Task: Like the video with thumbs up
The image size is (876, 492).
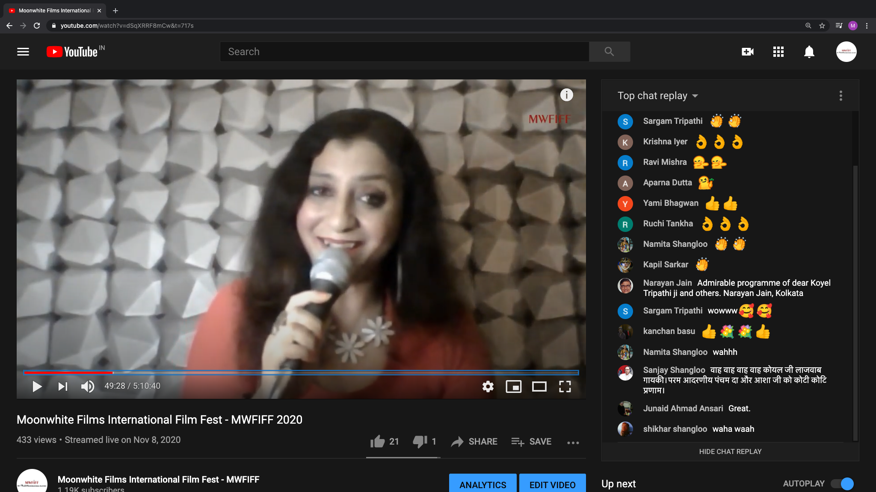Action: click(x=378, y=442)
